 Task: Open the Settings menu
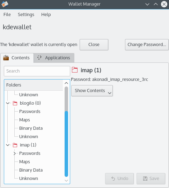click(x=26, y=15)
